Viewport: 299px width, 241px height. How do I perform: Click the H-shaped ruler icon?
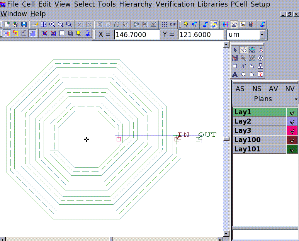click(225, 24)
